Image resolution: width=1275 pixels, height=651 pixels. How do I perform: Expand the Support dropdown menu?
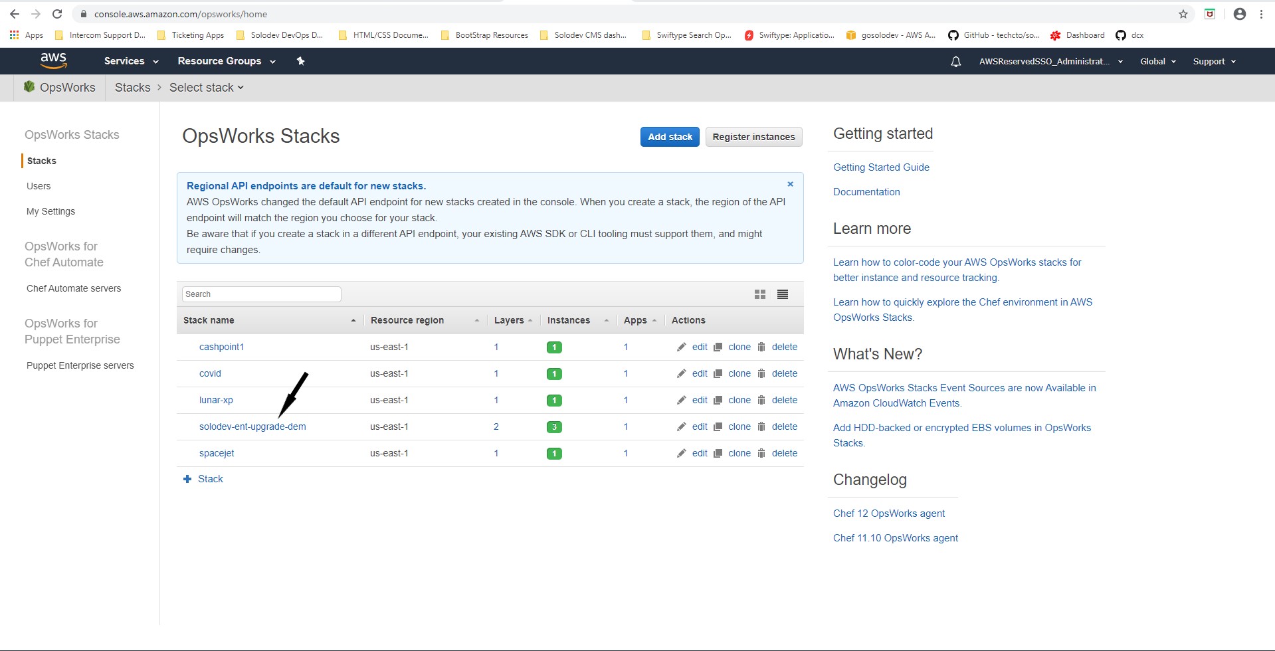coord(1215,61)
